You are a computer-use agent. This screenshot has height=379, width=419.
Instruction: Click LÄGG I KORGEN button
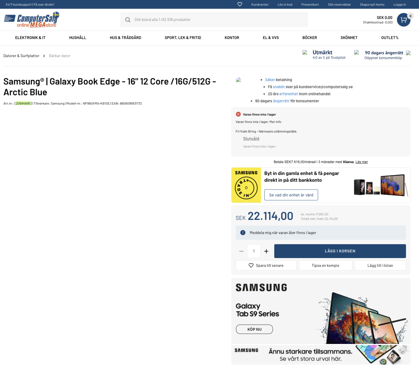click(340, 251)
